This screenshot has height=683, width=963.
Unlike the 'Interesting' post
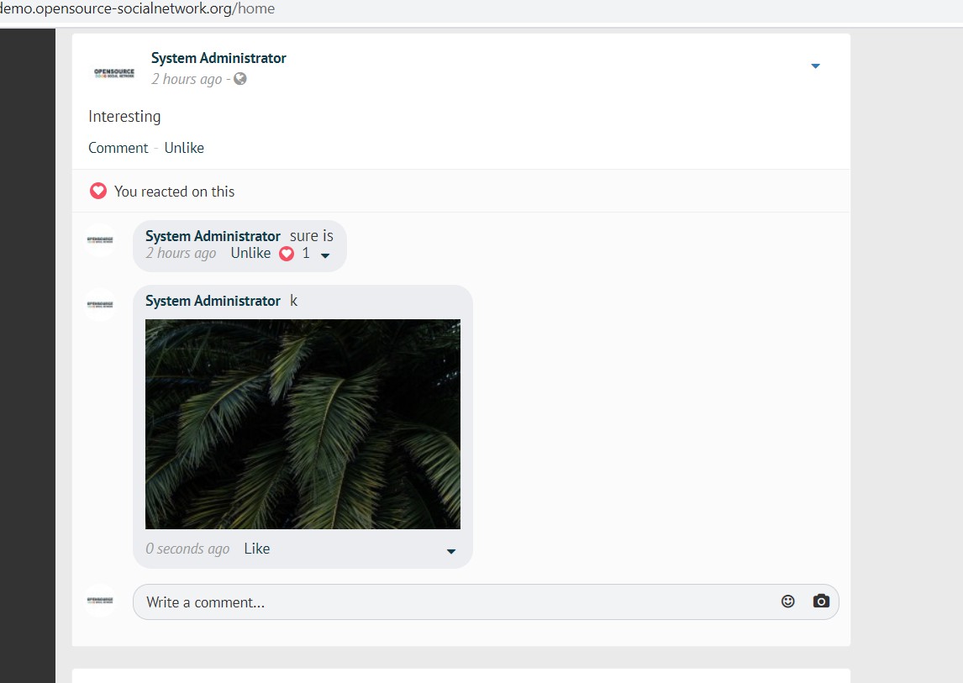click(184, 148)
